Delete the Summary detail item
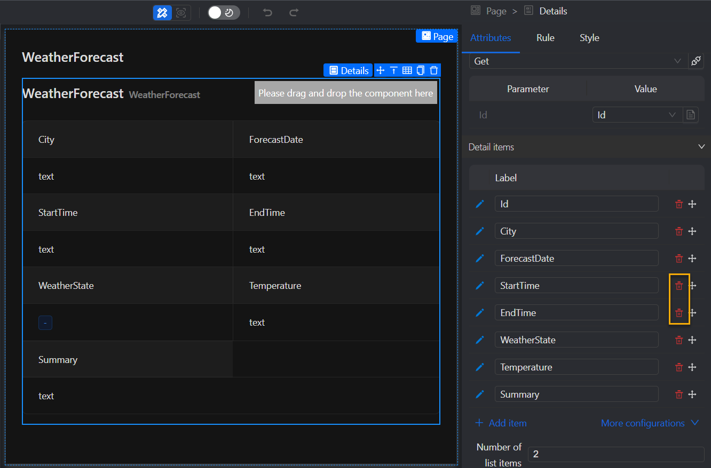 [679, 394]
